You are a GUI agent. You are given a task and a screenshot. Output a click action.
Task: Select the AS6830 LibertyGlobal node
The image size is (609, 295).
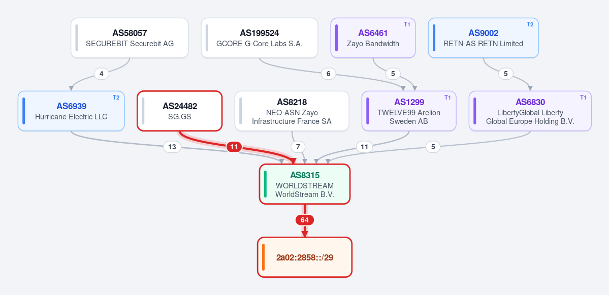tap(530, 111)
